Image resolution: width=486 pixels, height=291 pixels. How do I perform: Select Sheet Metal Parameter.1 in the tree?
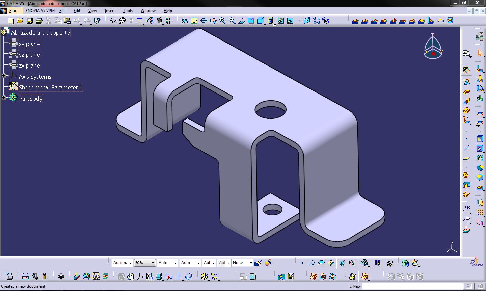coord(50,87)
